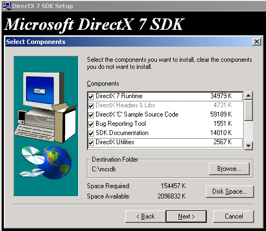Go Back to previous step
The height and width of the screenshot is (231, 266).
click(x=145, y=216)
